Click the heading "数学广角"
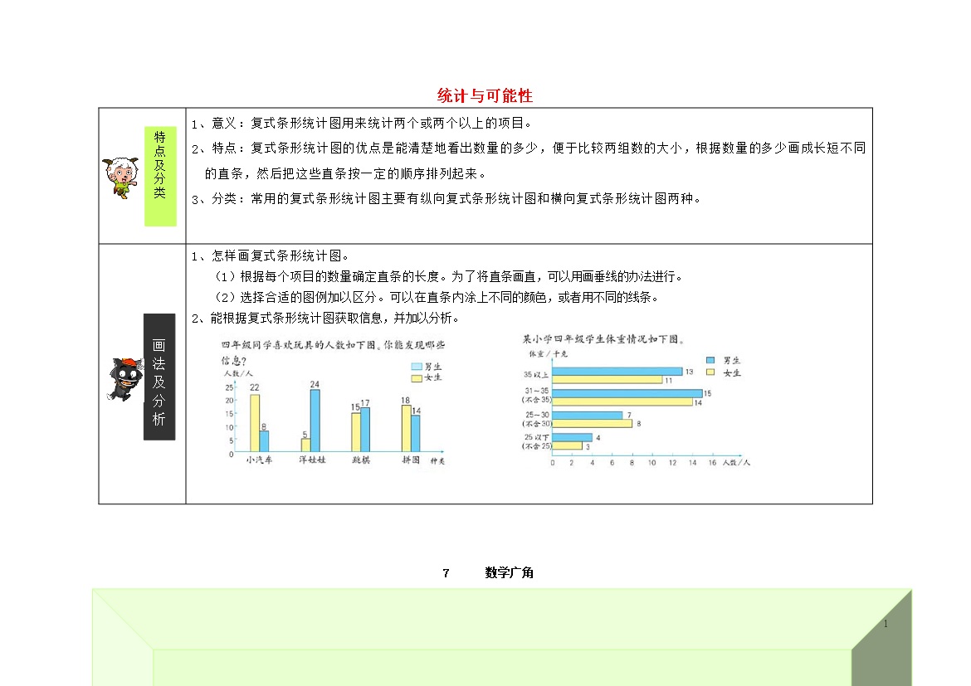The image size is (971, 686). [x=509, y=572]
